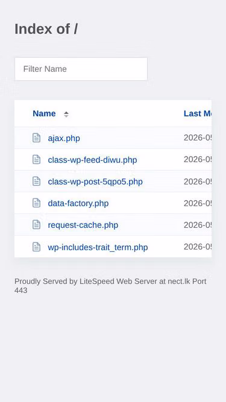Open wp-includes-trait_term.php link
The width and height of the screenshot is (226, 402).
point(98,247)
